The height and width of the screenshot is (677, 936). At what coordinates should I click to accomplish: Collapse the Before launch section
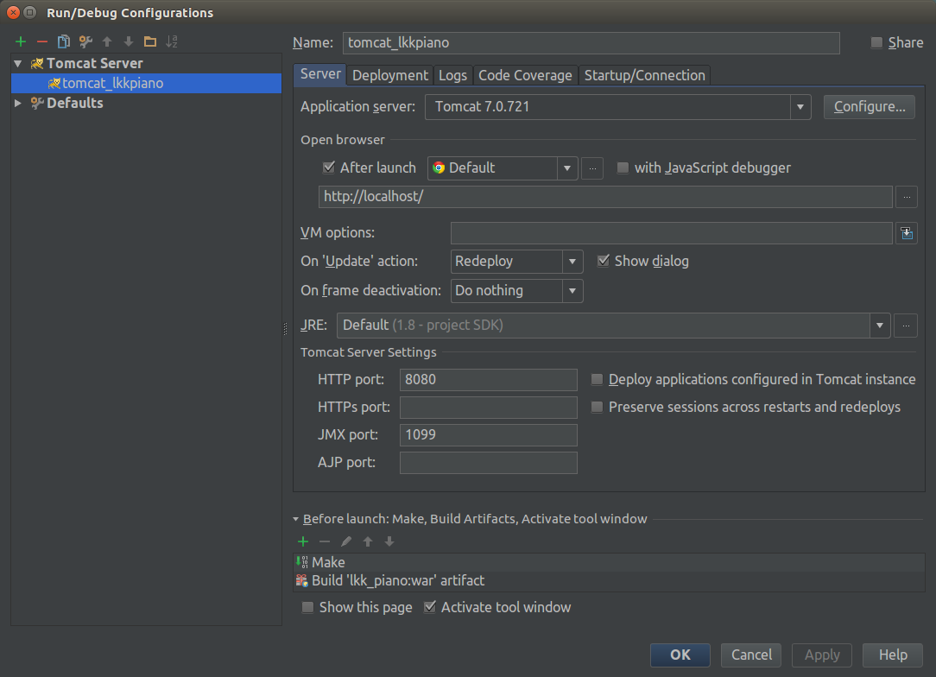pyautogui.click(x=295, y=519)
